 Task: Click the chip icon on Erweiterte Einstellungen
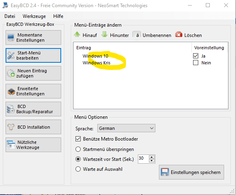point(11,91)
